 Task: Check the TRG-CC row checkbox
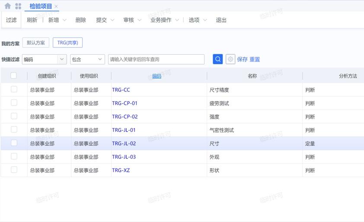coord(14,89)
